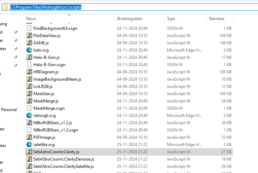
Task: Click the 146 KB size of GAME.js
Action: pos(225,43)
